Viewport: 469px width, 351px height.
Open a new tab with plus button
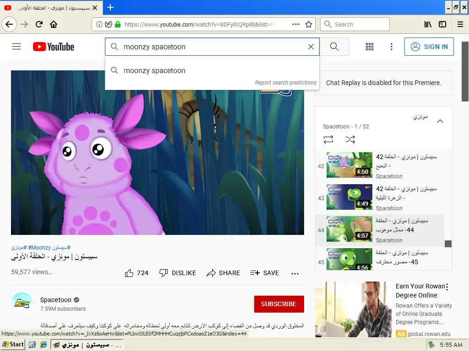click(x=110, y=7)
